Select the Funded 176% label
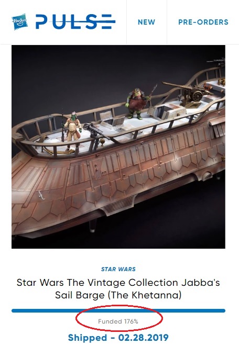 pos(118,321)
